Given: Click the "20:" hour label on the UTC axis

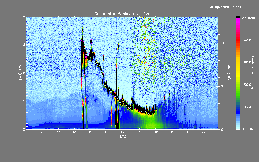Looking at the screenshot, I should [188, 132].
